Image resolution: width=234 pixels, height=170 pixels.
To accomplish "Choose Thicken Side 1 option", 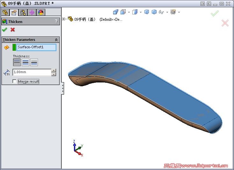I will coord(17,62).
